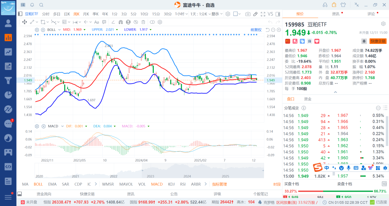The image size is (389, 206).
Task: Open the 个股笔记 bottom panel
Action: click(260, 194)
